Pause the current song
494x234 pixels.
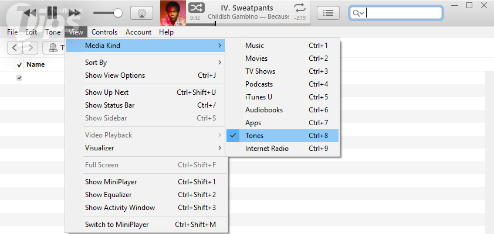(52, 12)
